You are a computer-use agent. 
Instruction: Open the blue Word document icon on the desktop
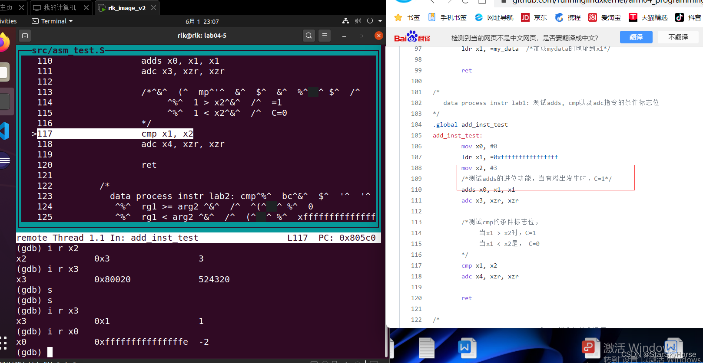tap(467, 347)
